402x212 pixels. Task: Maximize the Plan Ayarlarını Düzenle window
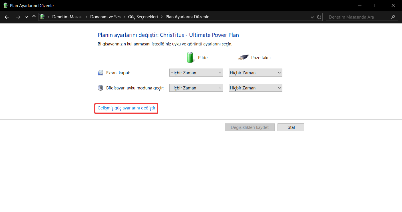coord(376,5)
